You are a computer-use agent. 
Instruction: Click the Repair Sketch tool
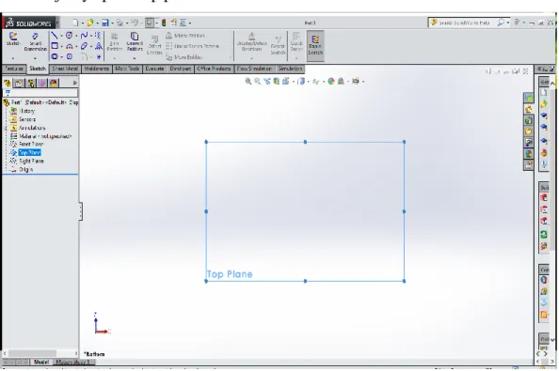tap(278, 45)
